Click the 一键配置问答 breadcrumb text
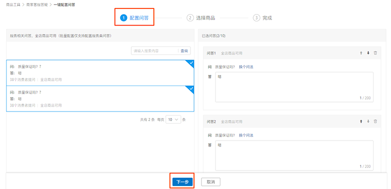Image resolution: width=391 pixels, height=189 pixels. [64, 4]
